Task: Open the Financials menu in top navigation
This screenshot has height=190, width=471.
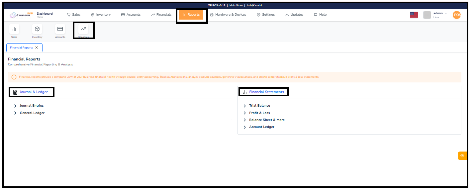Action: 161,15
